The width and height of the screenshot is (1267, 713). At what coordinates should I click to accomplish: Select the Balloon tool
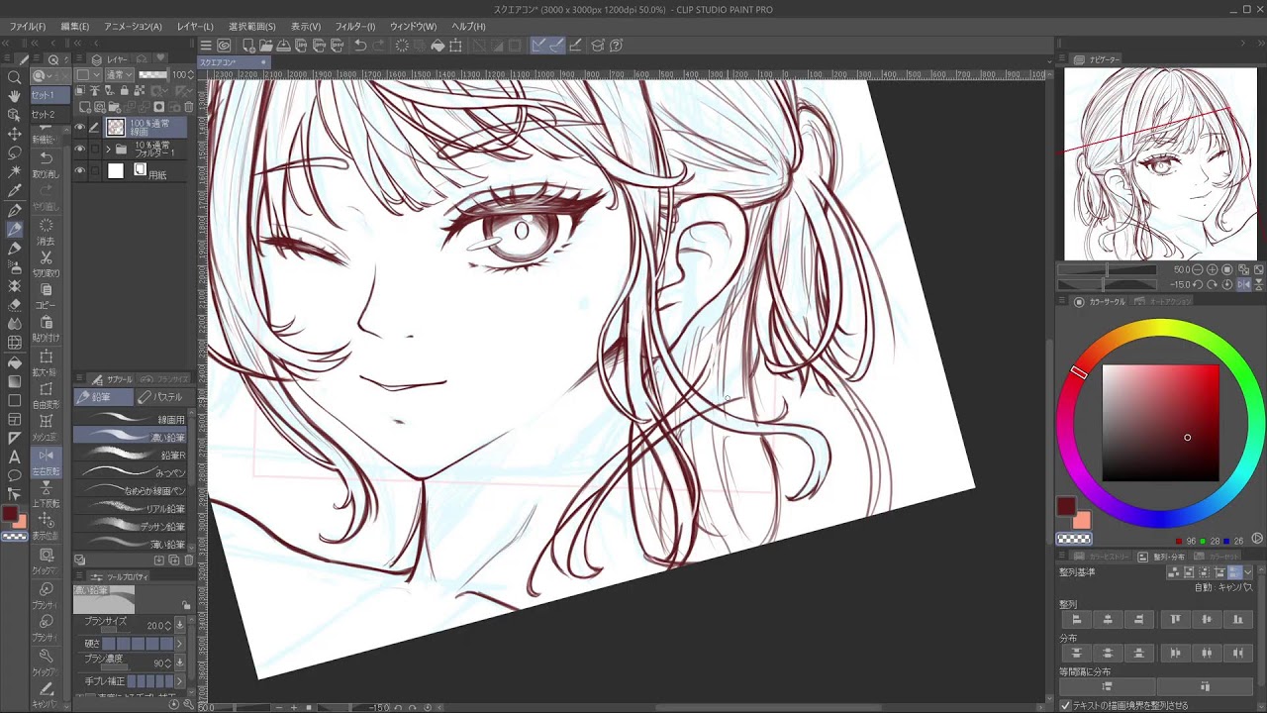[14, 475]
